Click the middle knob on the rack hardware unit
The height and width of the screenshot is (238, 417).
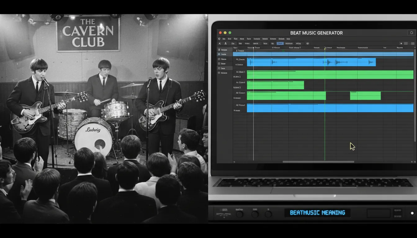(255, 214)
